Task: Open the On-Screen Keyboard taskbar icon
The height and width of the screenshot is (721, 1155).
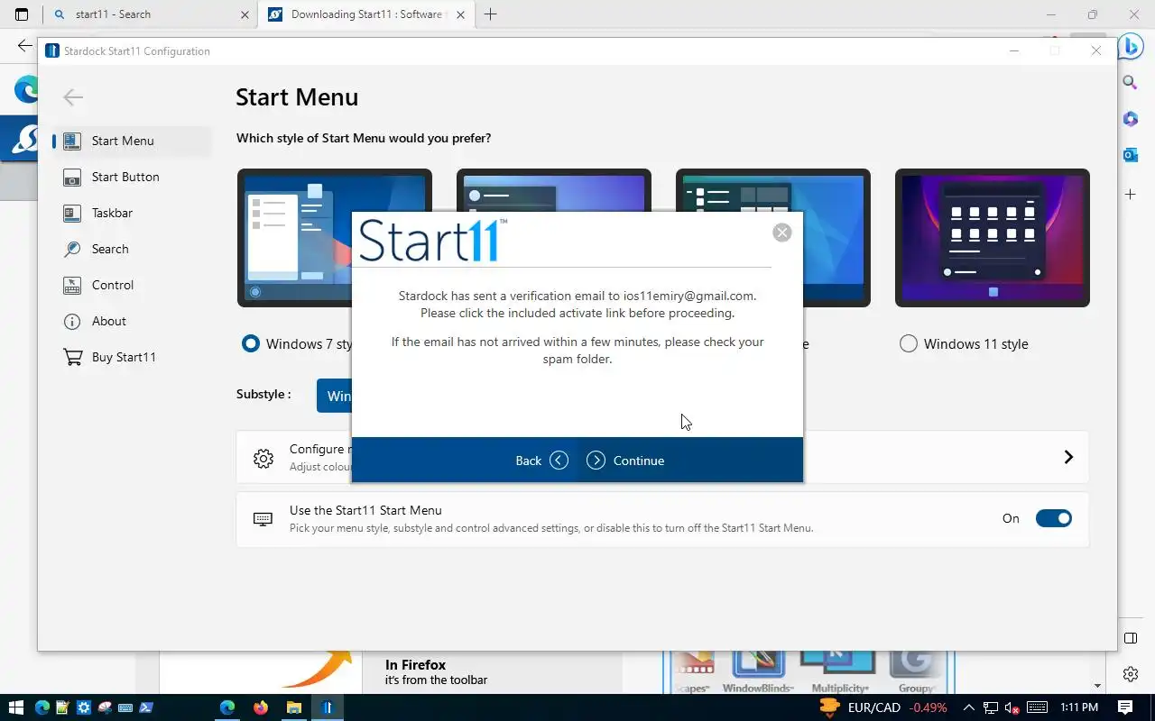Action: coord(125,707)
